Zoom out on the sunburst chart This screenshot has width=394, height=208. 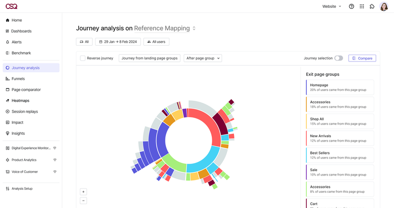[83, 200]
